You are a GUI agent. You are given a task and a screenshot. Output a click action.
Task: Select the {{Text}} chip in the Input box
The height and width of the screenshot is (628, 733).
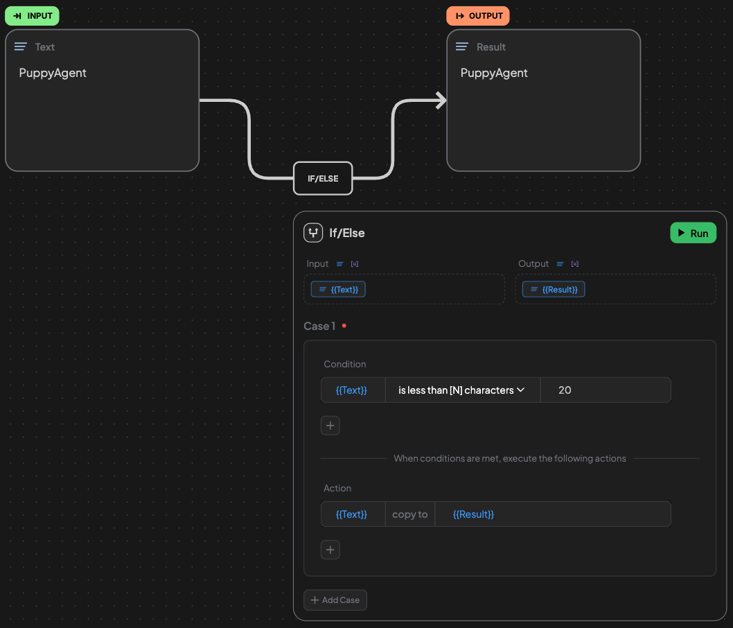pyautogui.click(x=338, y=289)
